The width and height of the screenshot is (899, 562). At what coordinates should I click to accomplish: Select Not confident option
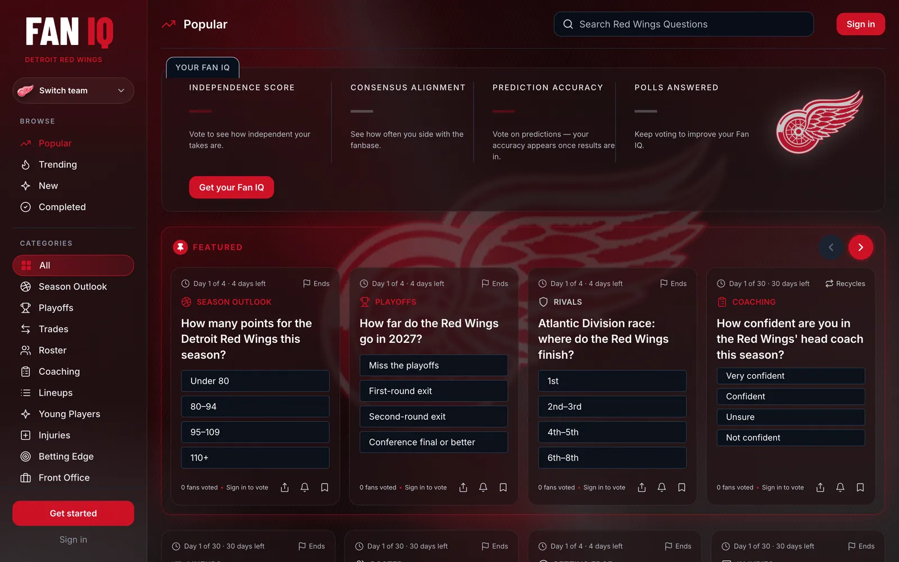click(x=791, y=438)
